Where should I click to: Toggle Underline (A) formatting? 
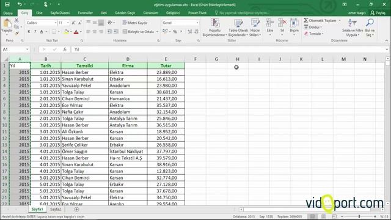coord(42,32)
